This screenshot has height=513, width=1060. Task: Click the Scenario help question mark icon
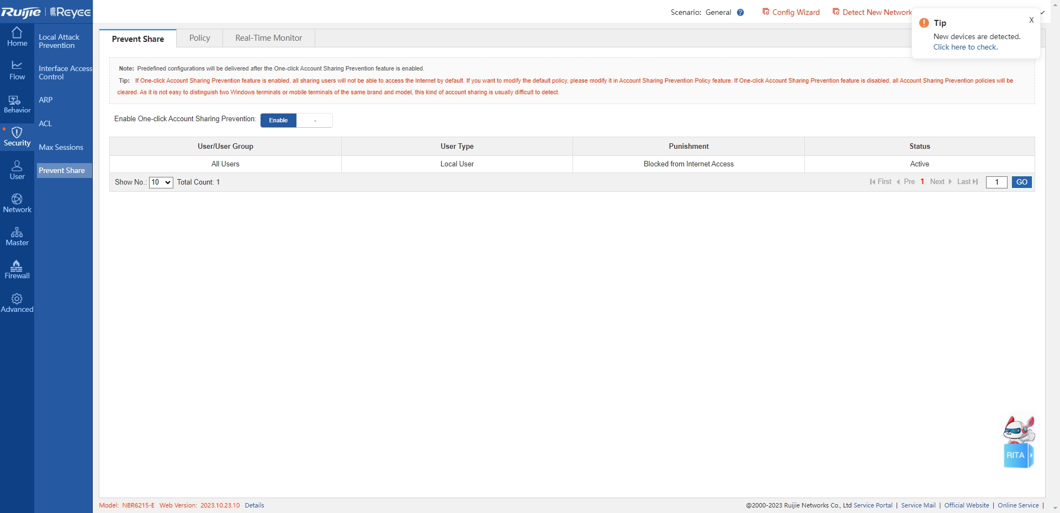tap(740, 13)
